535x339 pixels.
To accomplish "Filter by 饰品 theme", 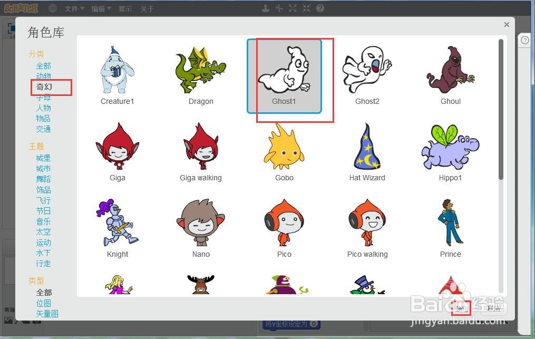I will click(43, 190).
